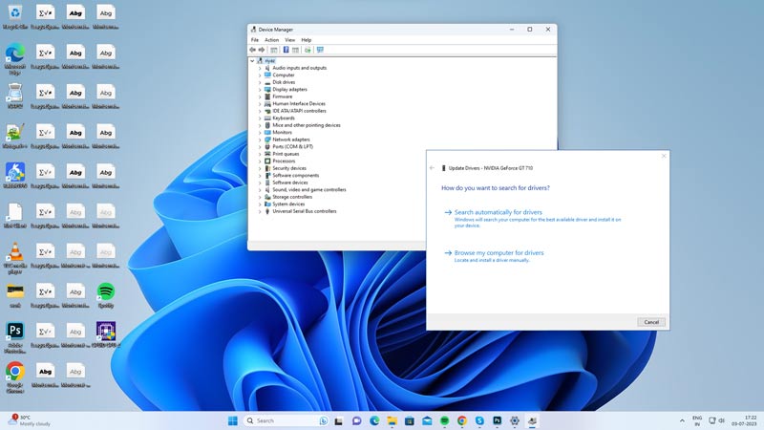
Task: Choose Browse my computer for drivers
Action: click(499, 252)
